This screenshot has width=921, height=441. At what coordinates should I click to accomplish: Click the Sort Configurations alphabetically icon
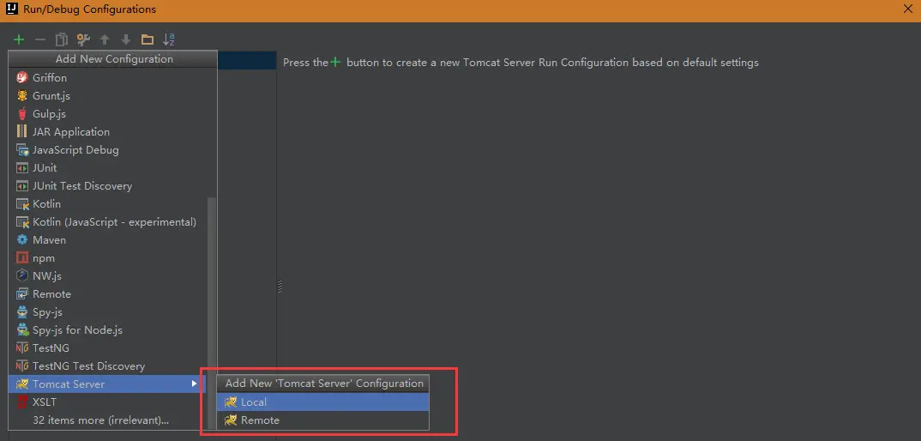pyautogui.click(x=169, y=39)
